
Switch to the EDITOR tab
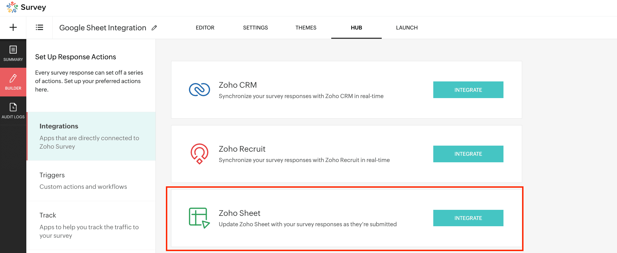[205, 28]
